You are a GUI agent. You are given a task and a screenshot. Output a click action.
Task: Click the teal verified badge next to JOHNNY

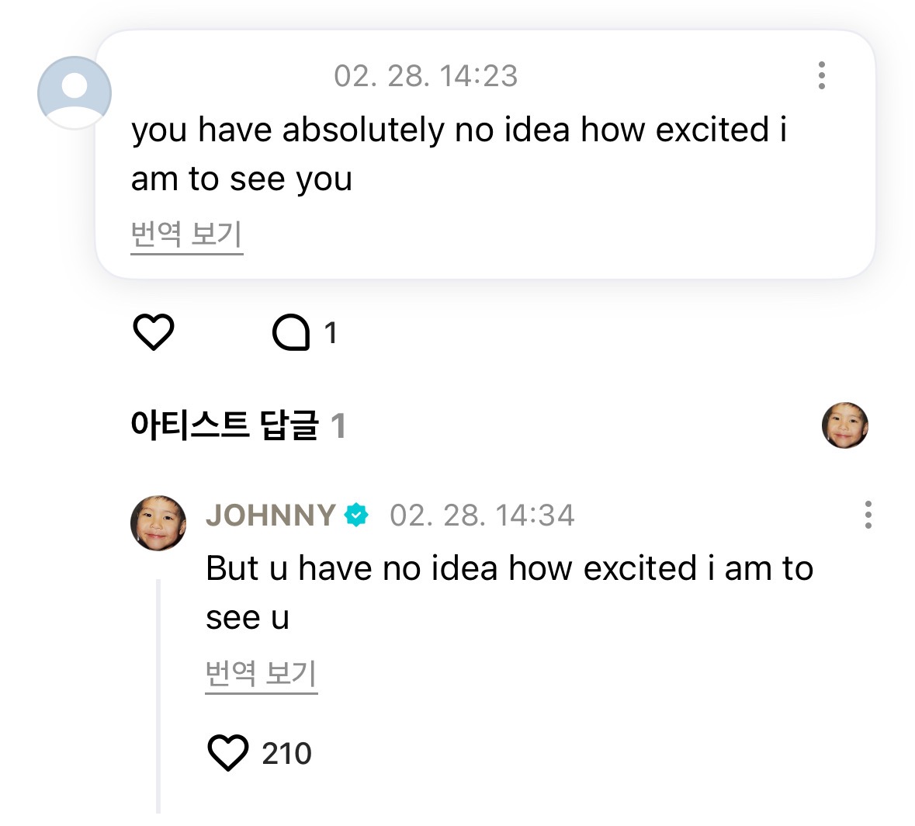[356, 515]
